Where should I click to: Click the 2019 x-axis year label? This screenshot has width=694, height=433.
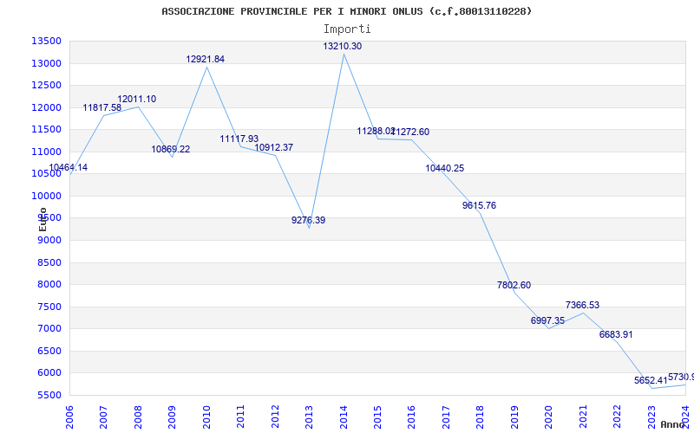515,417
